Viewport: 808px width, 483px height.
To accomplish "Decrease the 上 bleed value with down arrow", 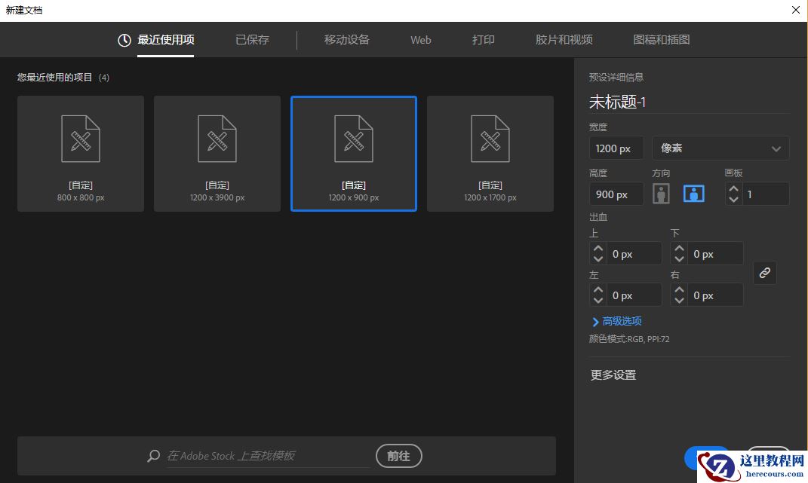I will 598,258.
